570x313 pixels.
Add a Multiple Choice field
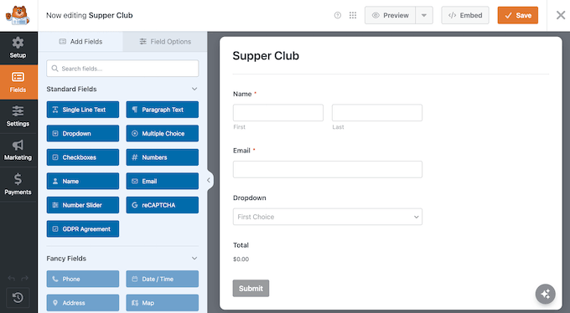(162, 134)
